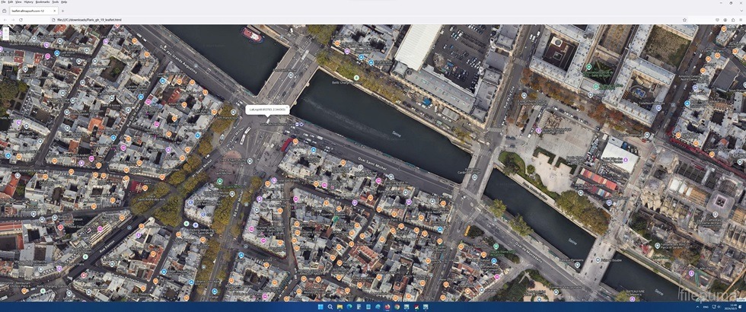Click the Leaflet zoom in button
This screenshot has height=312, width=746.
5,29
